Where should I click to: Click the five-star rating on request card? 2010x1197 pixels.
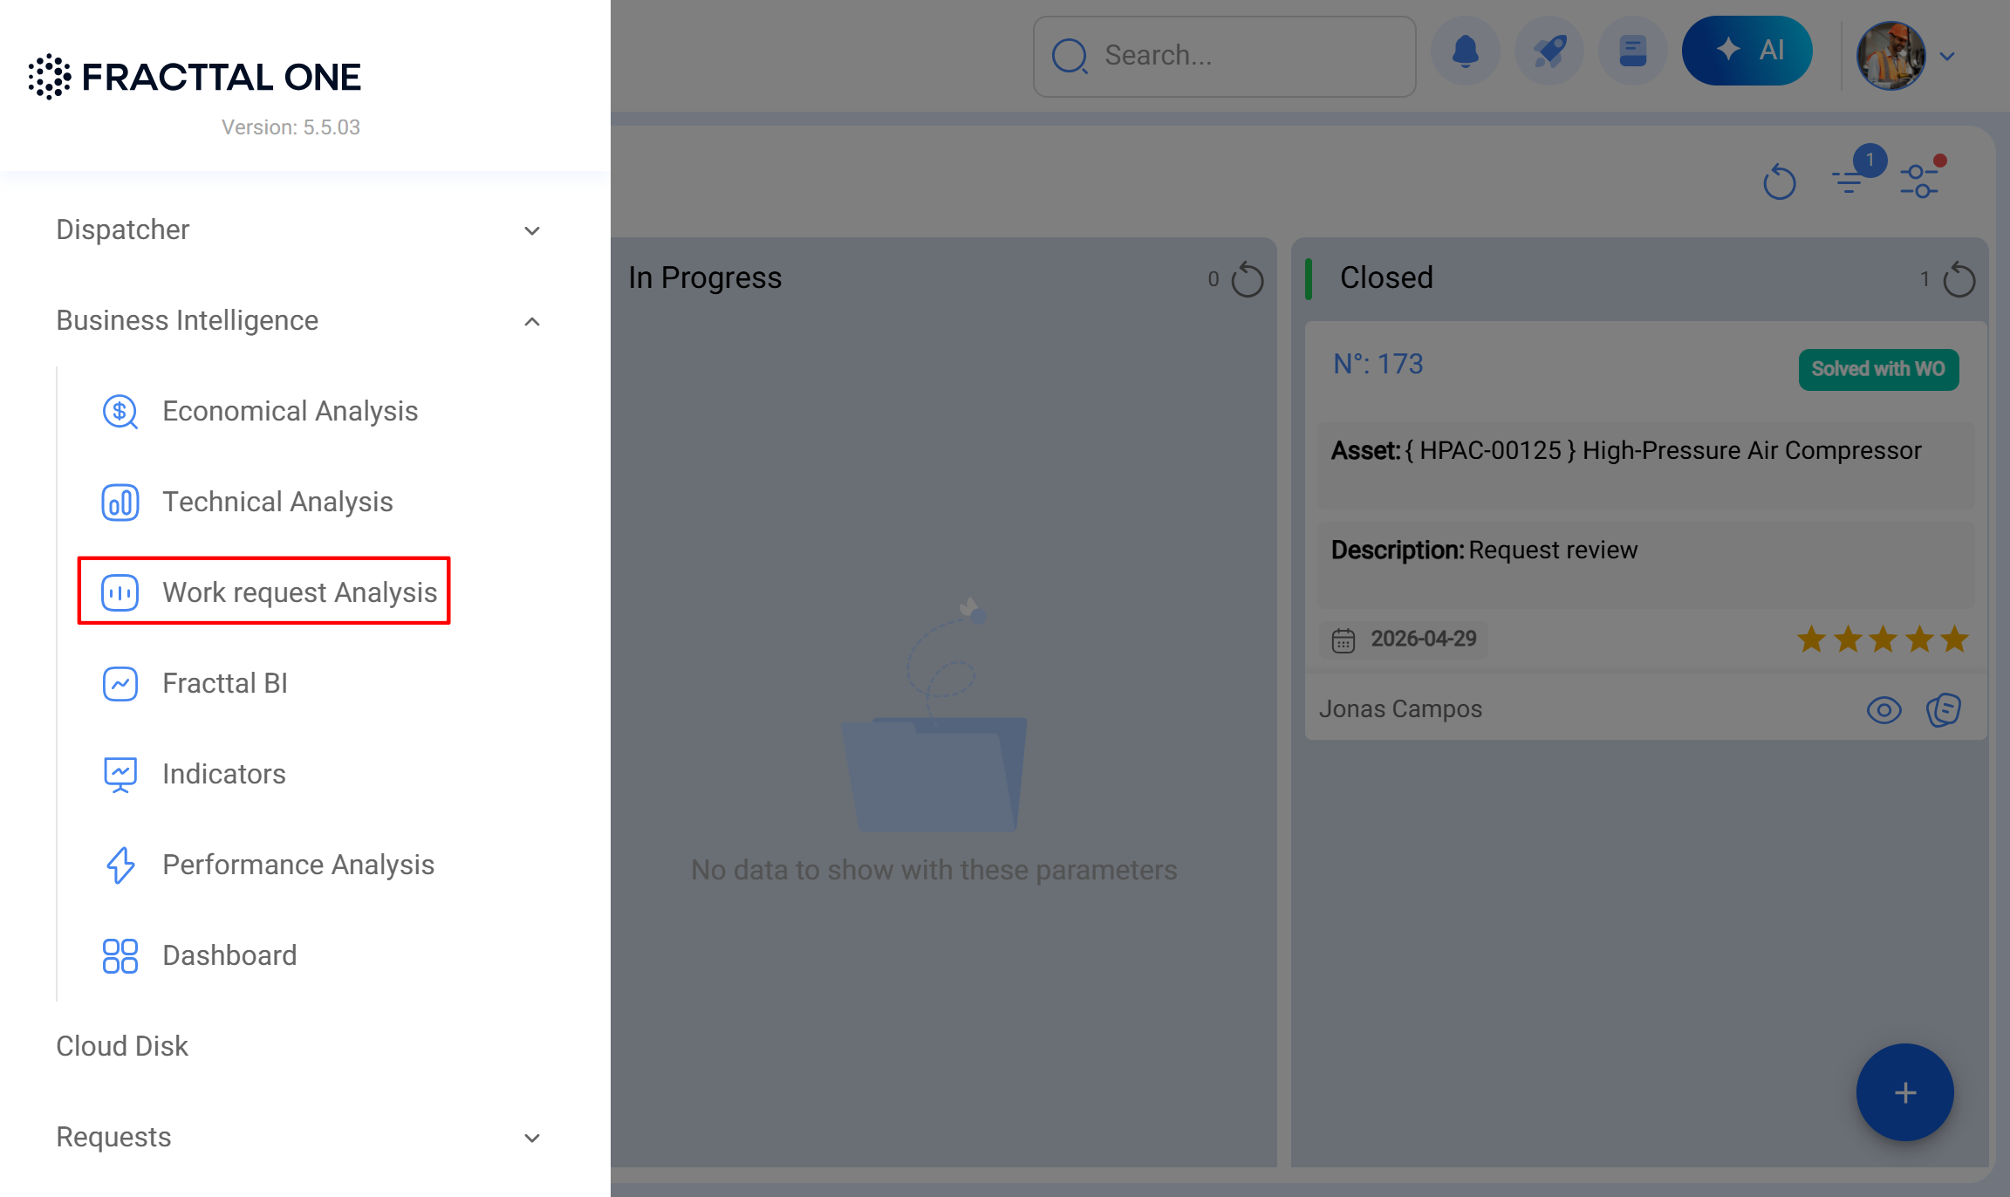point(1883,640)
